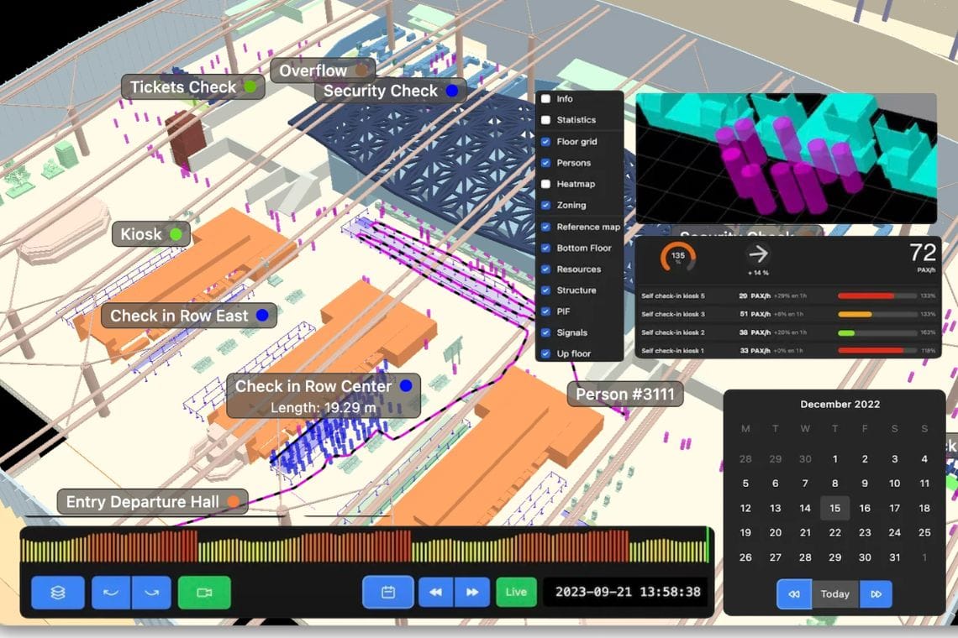Select the left curve arrow icon
The image size is (958, 638).
112,592
